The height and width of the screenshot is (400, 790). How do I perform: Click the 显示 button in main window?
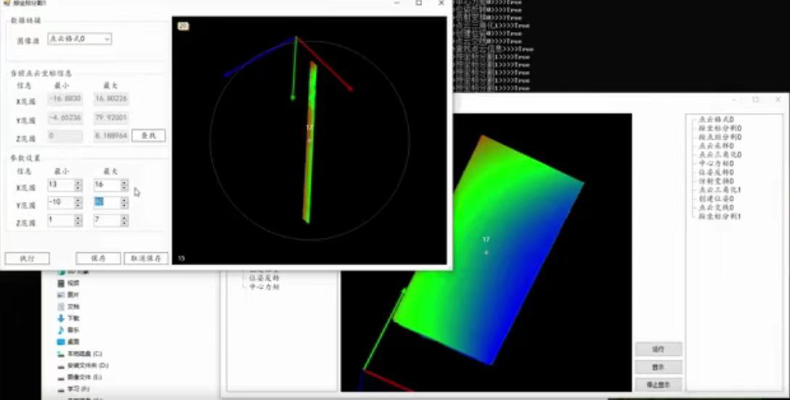click(659, 367)
